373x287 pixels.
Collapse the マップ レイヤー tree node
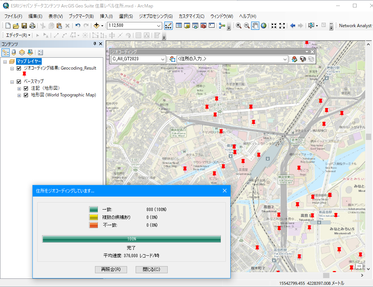click(x=5, y=62)
